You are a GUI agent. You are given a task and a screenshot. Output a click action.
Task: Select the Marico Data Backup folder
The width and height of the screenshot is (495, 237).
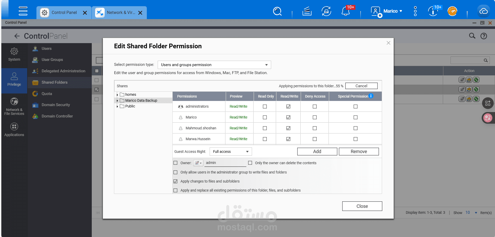point(141,100)
